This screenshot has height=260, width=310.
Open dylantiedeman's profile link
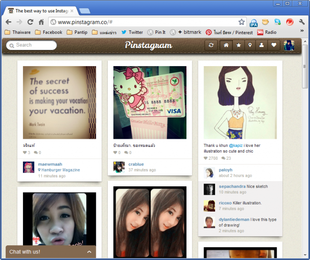coord(234,220)
